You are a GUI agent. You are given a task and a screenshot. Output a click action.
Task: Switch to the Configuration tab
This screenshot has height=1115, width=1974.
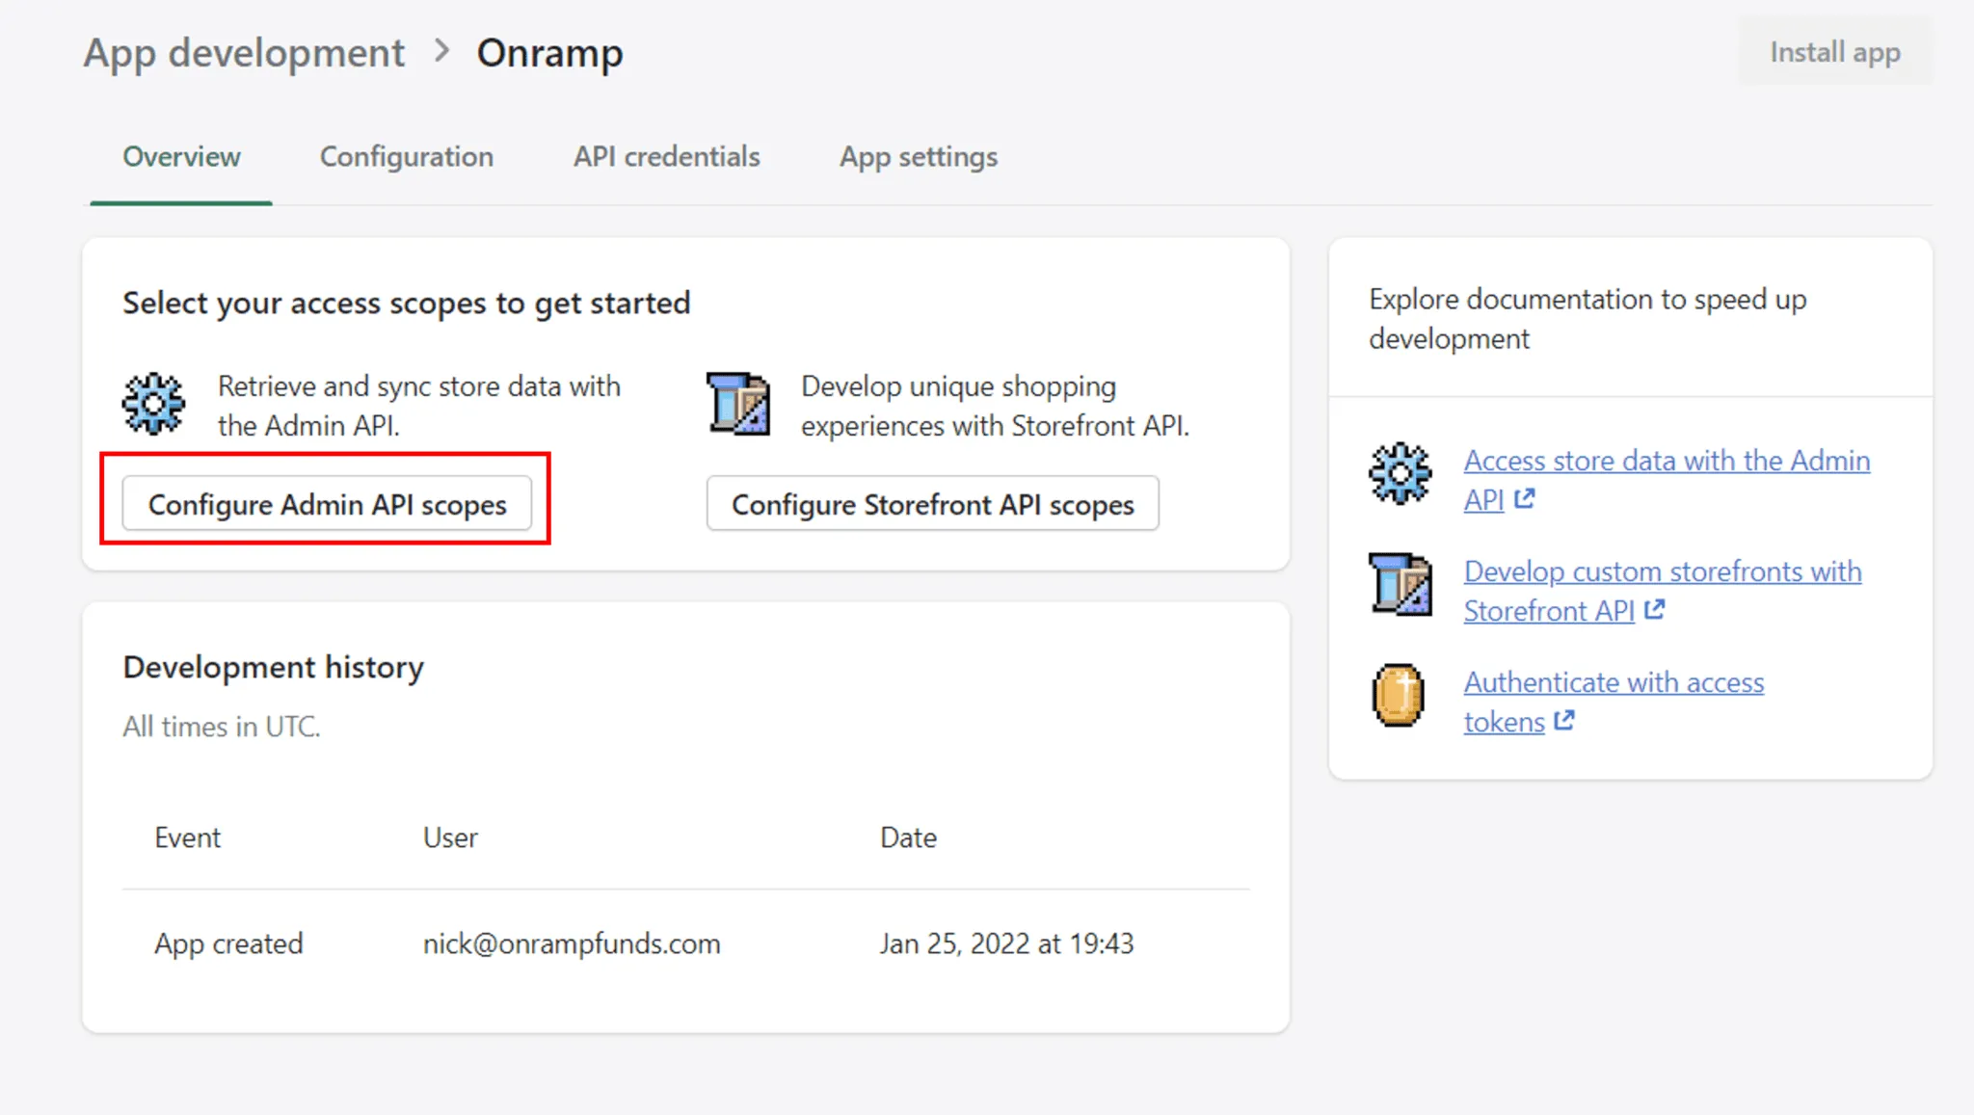coord(407,156)
